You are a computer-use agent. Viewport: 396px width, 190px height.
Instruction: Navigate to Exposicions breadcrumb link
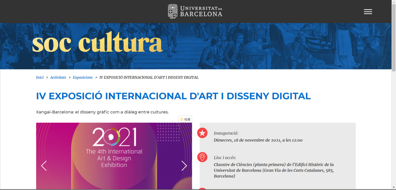[83, 77]
